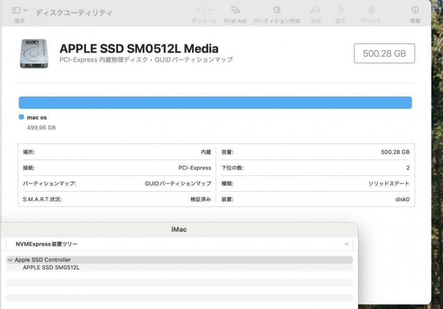Expand the view dropdown chevron
The height and width of the screenshot is (309, 443).
[26, 11]
